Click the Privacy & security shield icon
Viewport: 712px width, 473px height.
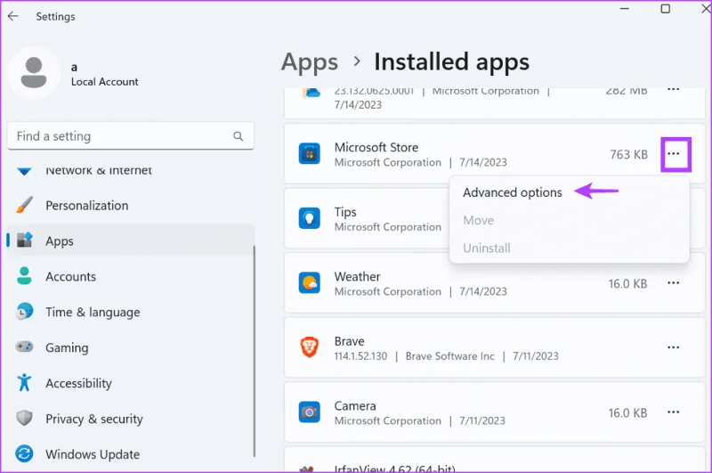(x=24, y=418)
